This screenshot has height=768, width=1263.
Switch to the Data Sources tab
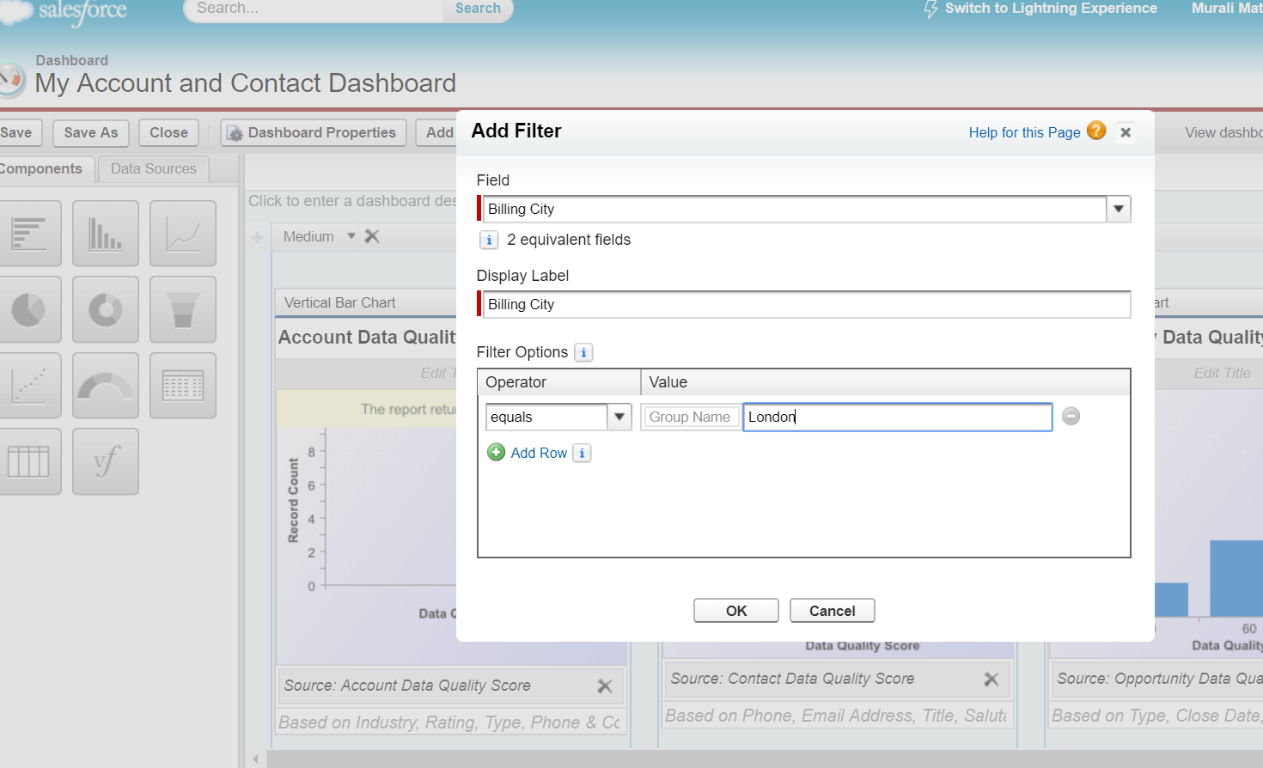pos(153,169)
